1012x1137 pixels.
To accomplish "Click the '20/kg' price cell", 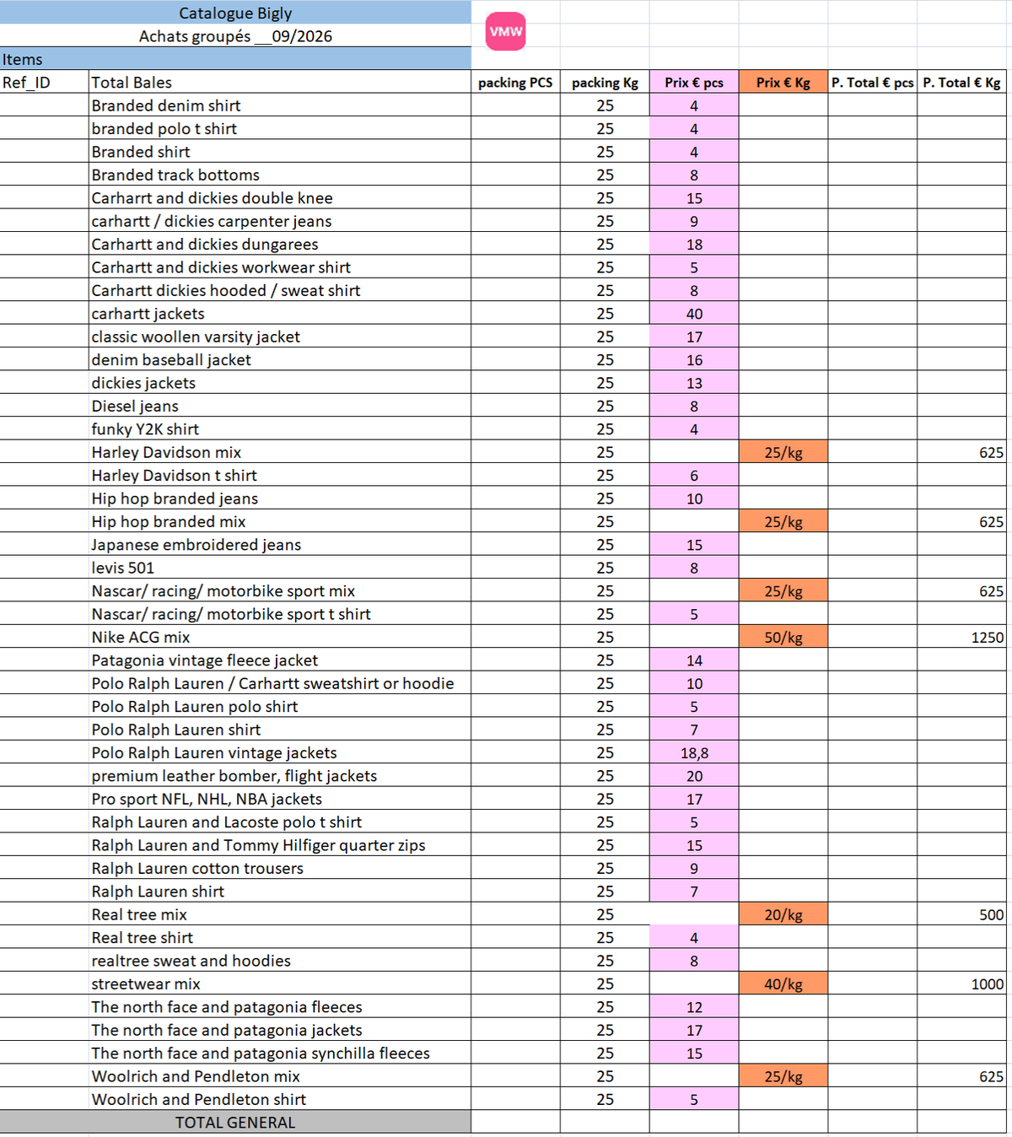I will [x=783, y=914].
